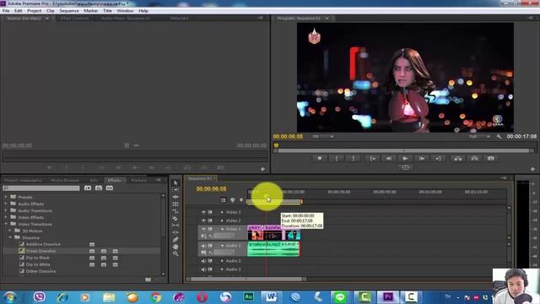Select the Ripple Edit tool
Image resolution: width=540 pixels, height=304 pixels.
(x=175, y=197)
